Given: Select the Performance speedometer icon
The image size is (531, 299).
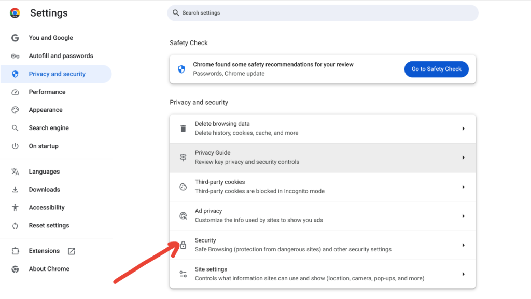Looking at the screenshot, I should pos(14,92).
